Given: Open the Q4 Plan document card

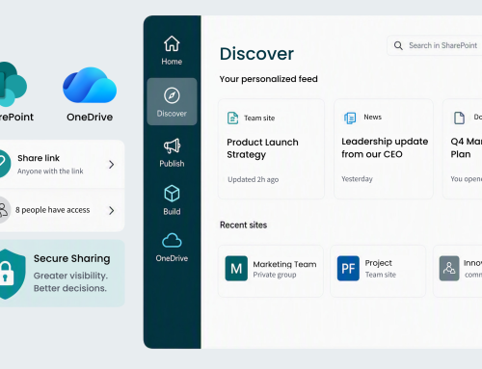Looking at the screenshot, I should tap(462, 148).
